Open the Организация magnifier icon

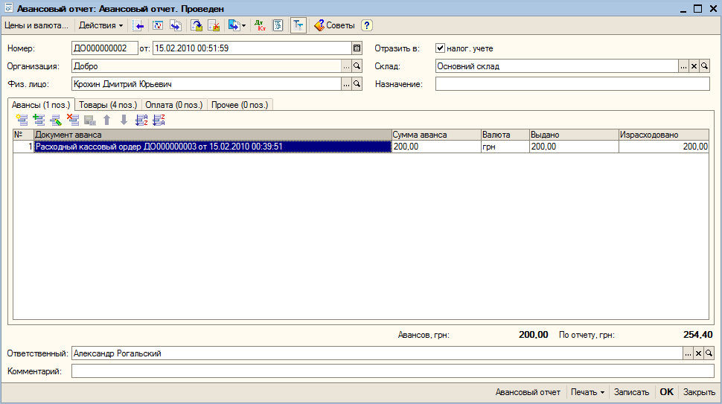357,66
